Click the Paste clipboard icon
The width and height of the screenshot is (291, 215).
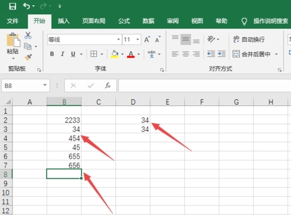coord(13,40)
